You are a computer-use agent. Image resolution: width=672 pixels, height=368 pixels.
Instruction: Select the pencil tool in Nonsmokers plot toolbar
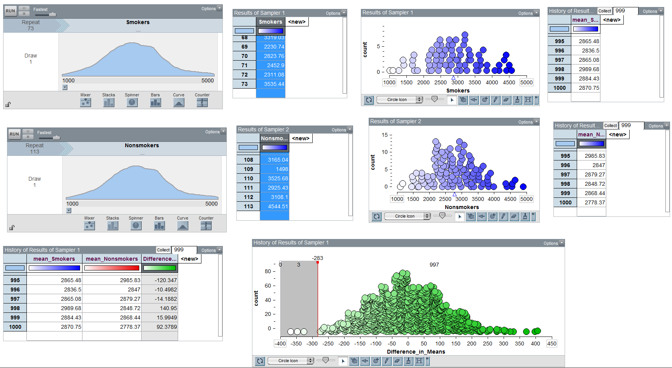[x=503, y=216]
